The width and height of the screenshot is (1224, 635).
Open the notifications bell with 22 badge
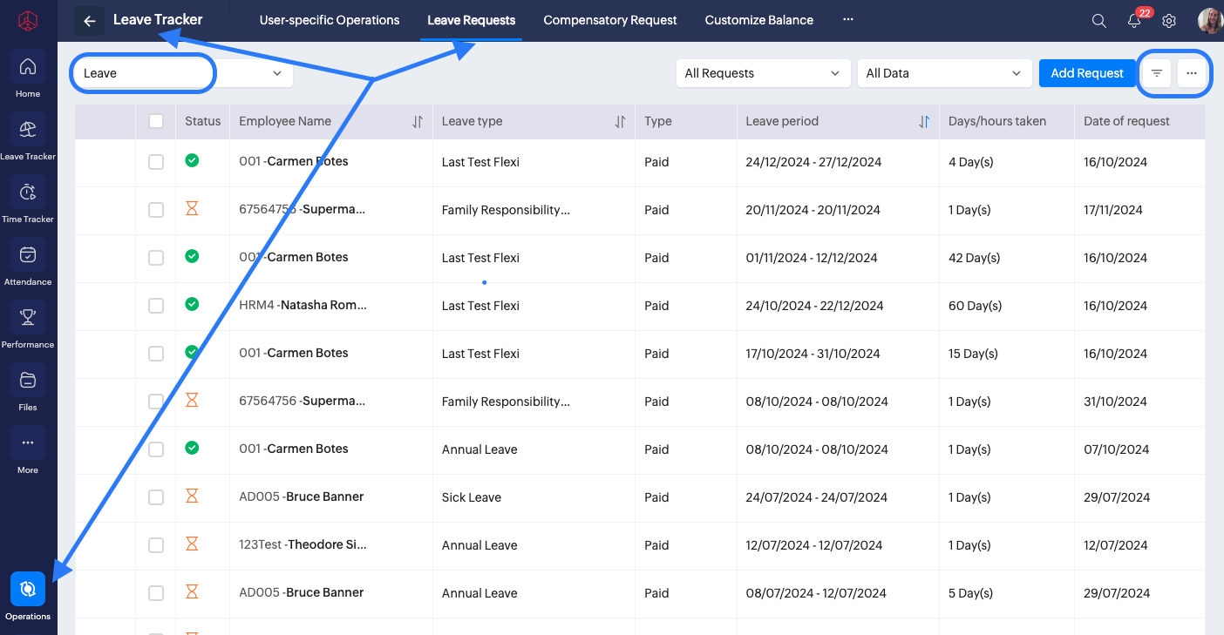(x=1134, y=21)
